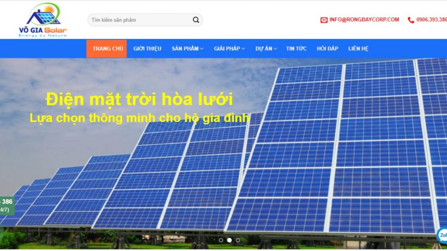This screenshot has height=251, width=447.
Task: Open the SẢN PHẨM menu
Action: tap(185, 49)
